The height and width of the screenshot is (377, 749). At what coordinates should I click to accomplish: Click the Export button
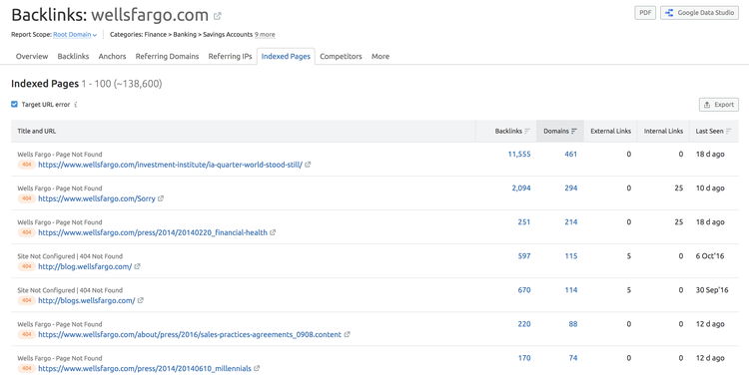point(719,105)
